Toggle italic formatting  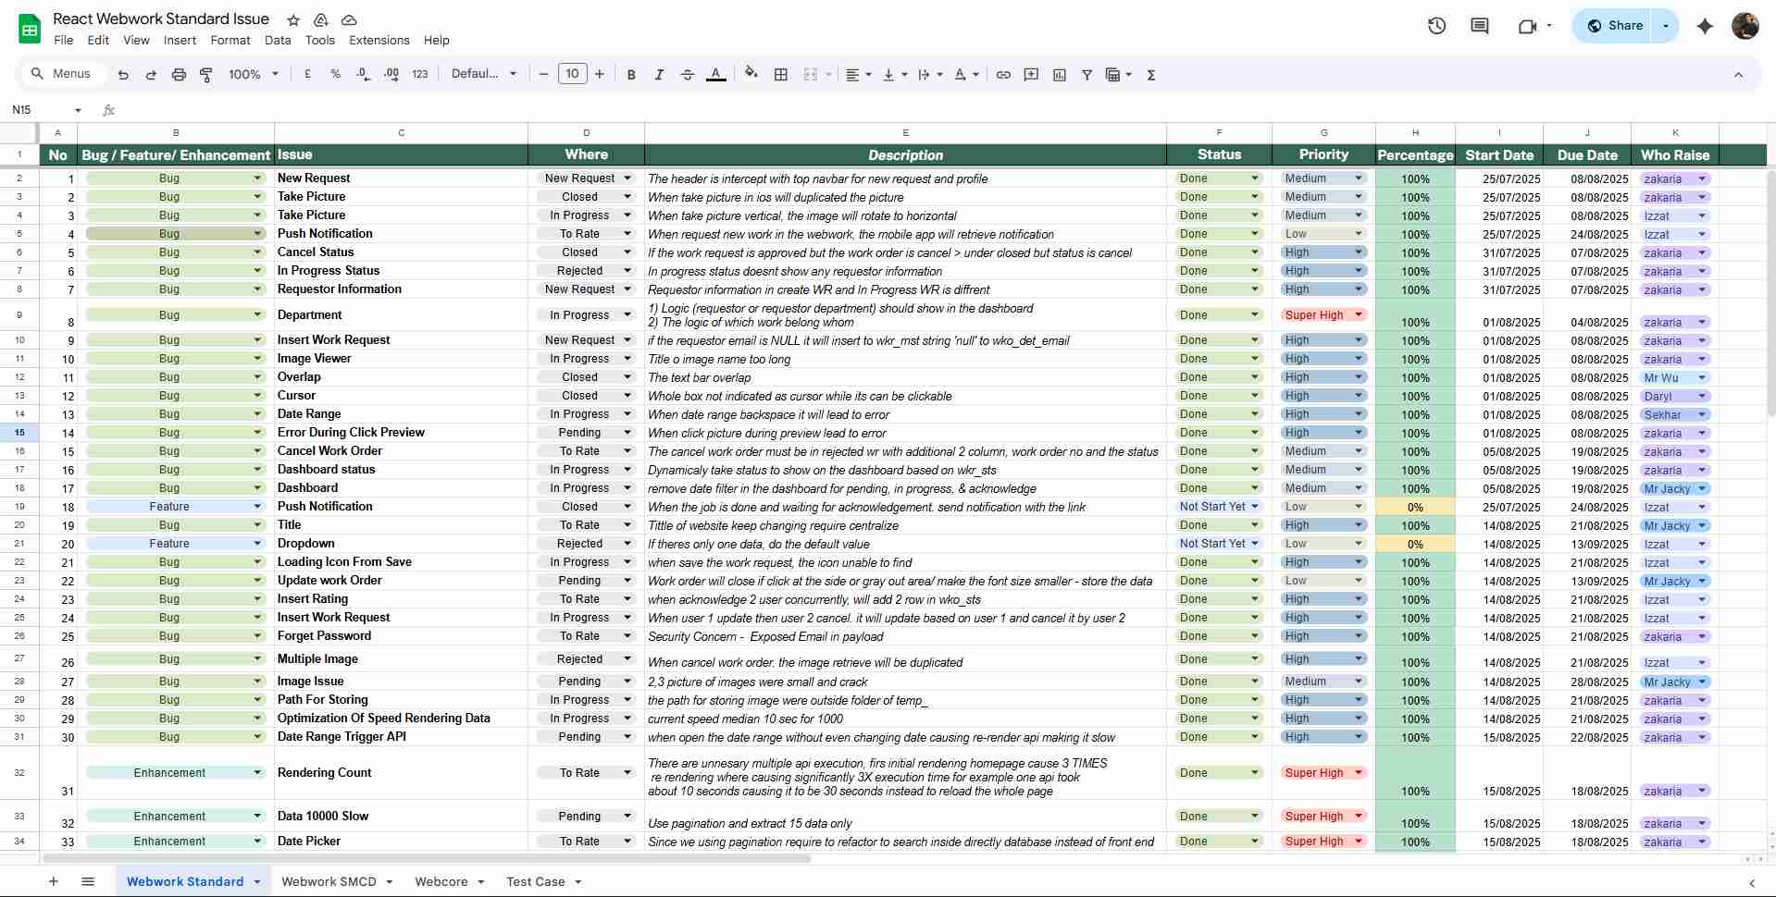pos(659,75)
